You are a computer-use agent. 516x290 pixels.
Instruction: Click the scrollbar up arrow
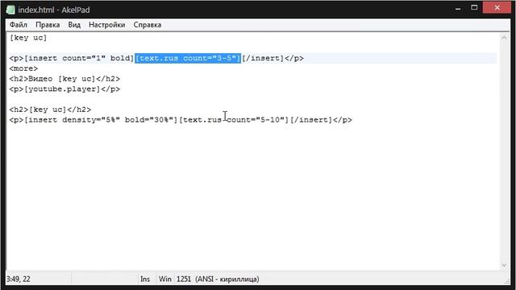(504, 38)
